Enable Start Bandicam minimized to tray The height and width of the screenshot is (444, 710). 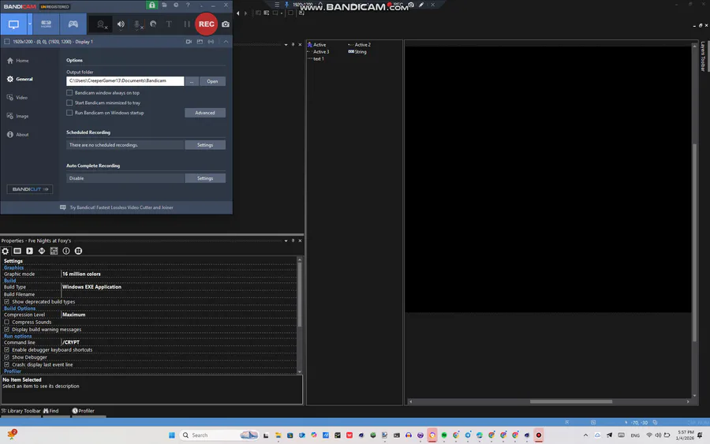click(x=69, y=103)
